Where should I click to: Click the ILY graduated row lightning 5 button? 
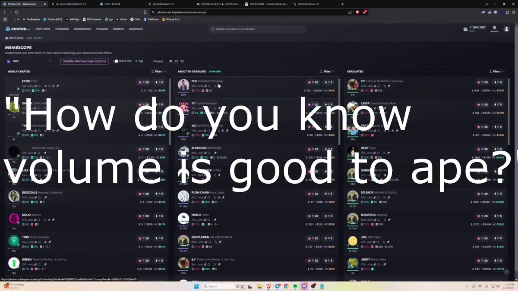[498, 82]
